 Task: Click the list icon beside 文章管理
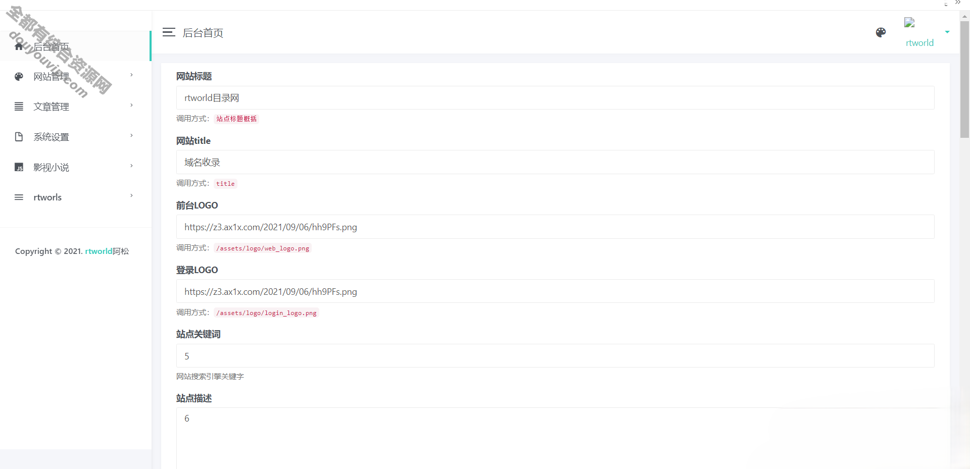pyautogui.click(x=19, y=107)
